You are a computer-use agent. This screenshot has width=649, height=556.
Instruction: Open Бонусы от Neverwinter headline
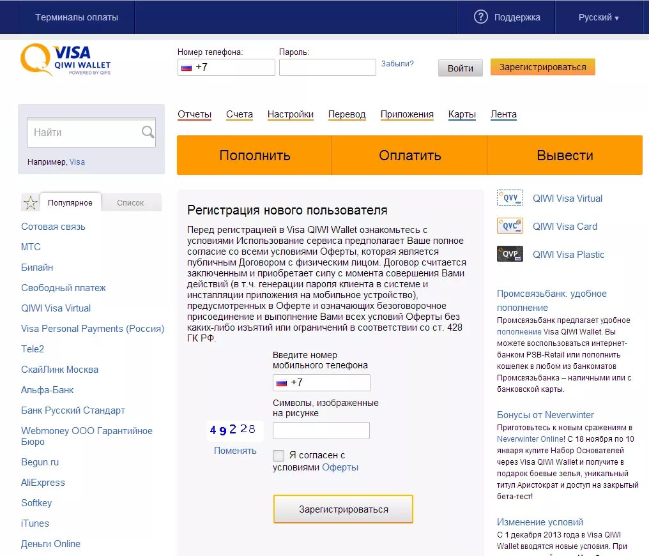coord(545,414)
